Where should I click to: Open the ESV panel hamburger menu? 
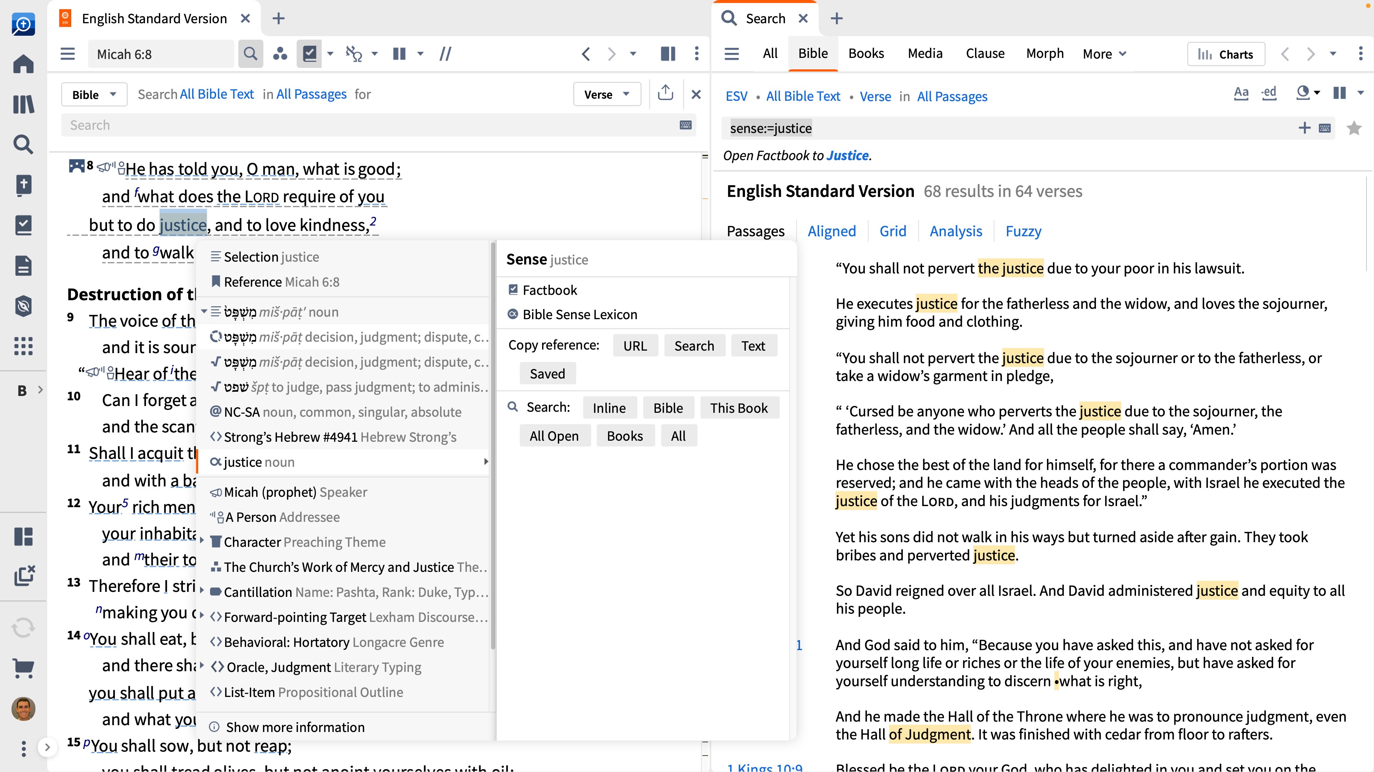click(68, 54)
